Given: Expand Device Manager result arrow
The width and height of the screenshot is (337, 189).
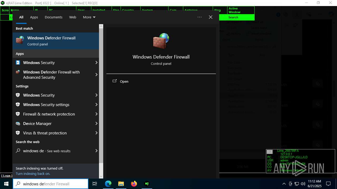Looking at the screenshot, I should [x=96, y=123].
